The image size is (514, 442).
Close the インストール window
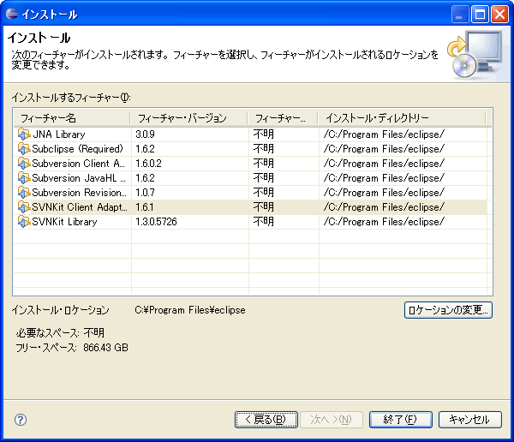pos(500,15)
